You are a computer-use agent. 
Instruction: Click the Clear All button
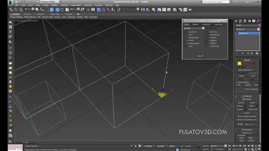[x=200, y=56]
